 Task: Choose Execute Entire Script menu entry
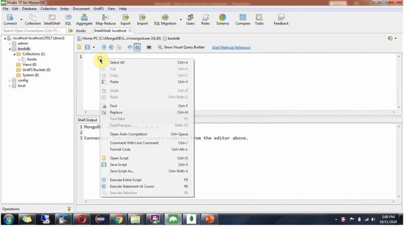click(x=147, y=180)
